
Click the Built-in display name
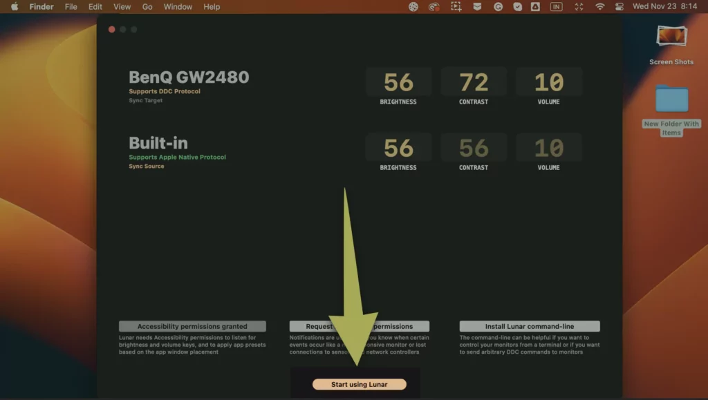pyautogui.click(x=158, y=143)
